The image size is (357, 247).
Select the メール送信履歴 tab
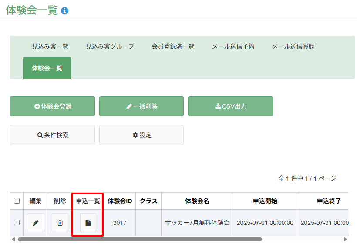pos(293,46)
